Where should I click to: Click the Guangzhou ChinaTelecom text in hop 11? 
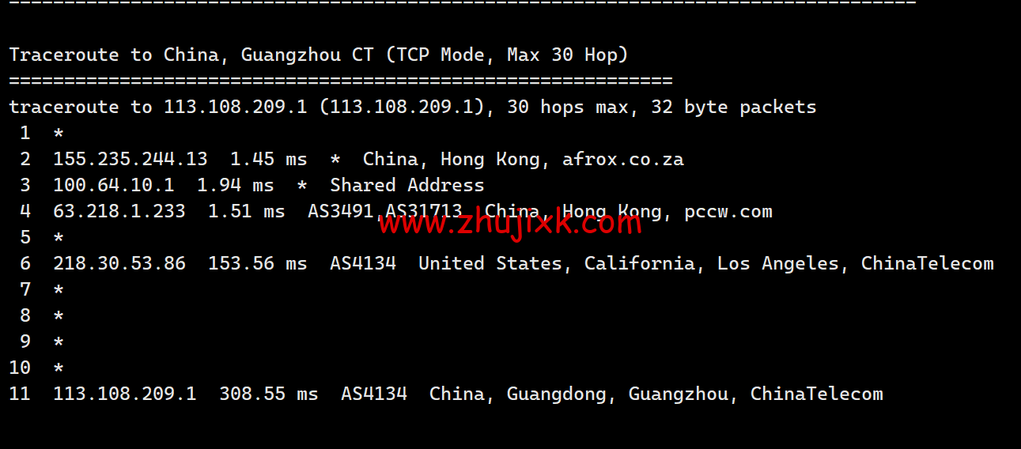coord(756,394)
